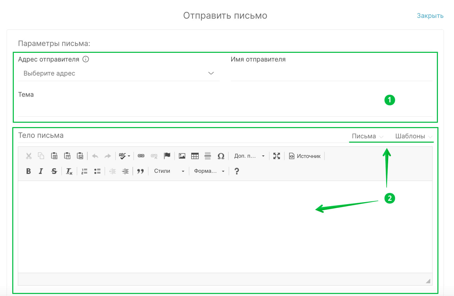The image size is (454, 296).
Task: Click Paste as plain text icon
Action: pyautogui.click(x=67, y=156)
